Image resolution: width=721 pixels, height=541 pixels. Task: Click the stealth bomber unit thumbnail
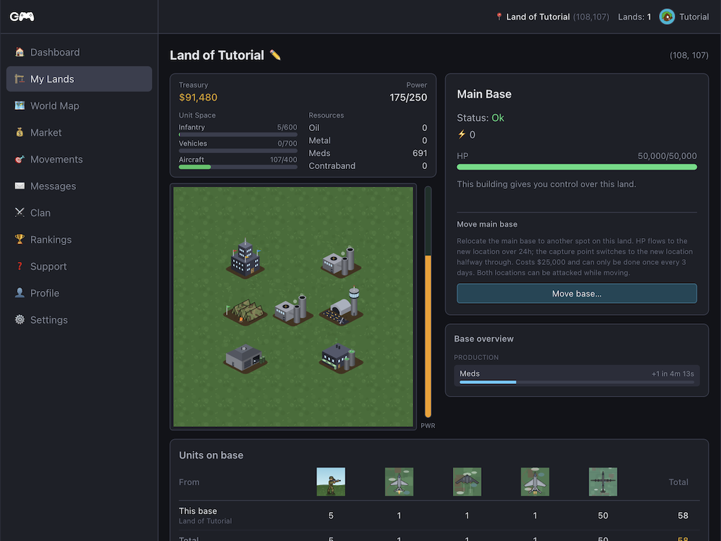click(467, 482)
